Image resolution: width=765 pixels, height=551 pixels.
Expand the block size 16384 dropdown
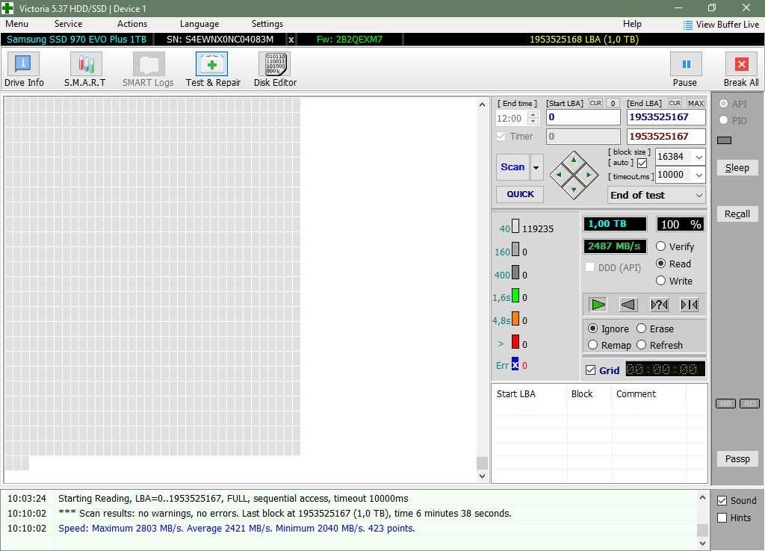click(x=699, y=157)
